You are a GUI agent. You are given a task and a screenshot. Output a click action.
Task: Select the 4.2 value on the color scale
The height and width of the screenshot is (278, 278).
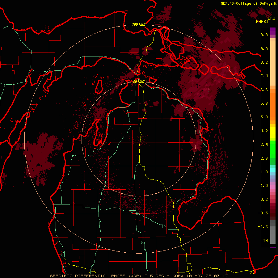[264, 131]
